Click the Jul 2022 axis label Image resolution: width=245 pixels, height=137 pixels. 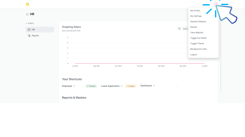click(x=75, y=66)
